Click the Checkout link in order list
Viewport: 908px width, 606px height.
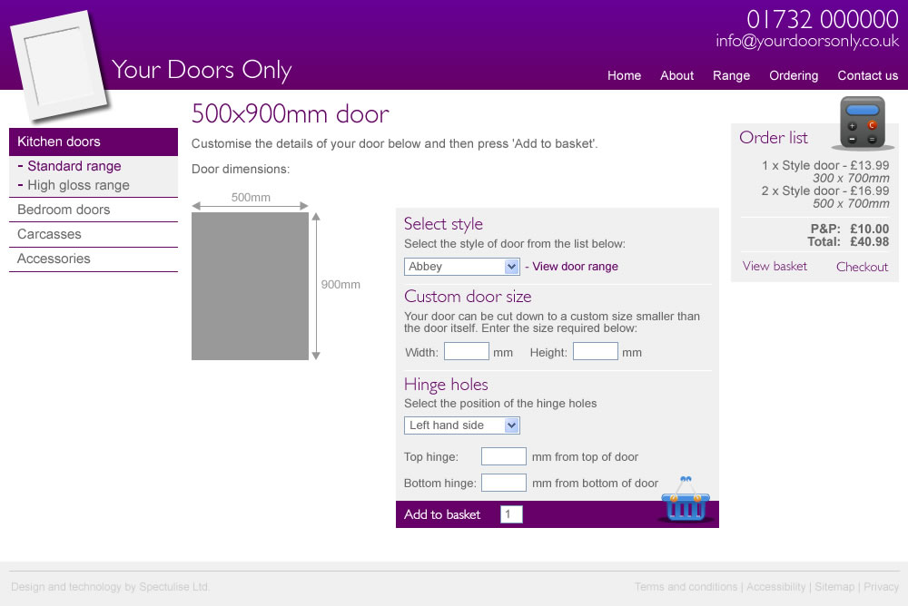(x=862, y=267)
